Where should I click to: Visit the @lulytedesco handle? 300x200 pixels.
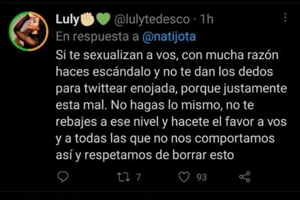click(x=152, y=19)
